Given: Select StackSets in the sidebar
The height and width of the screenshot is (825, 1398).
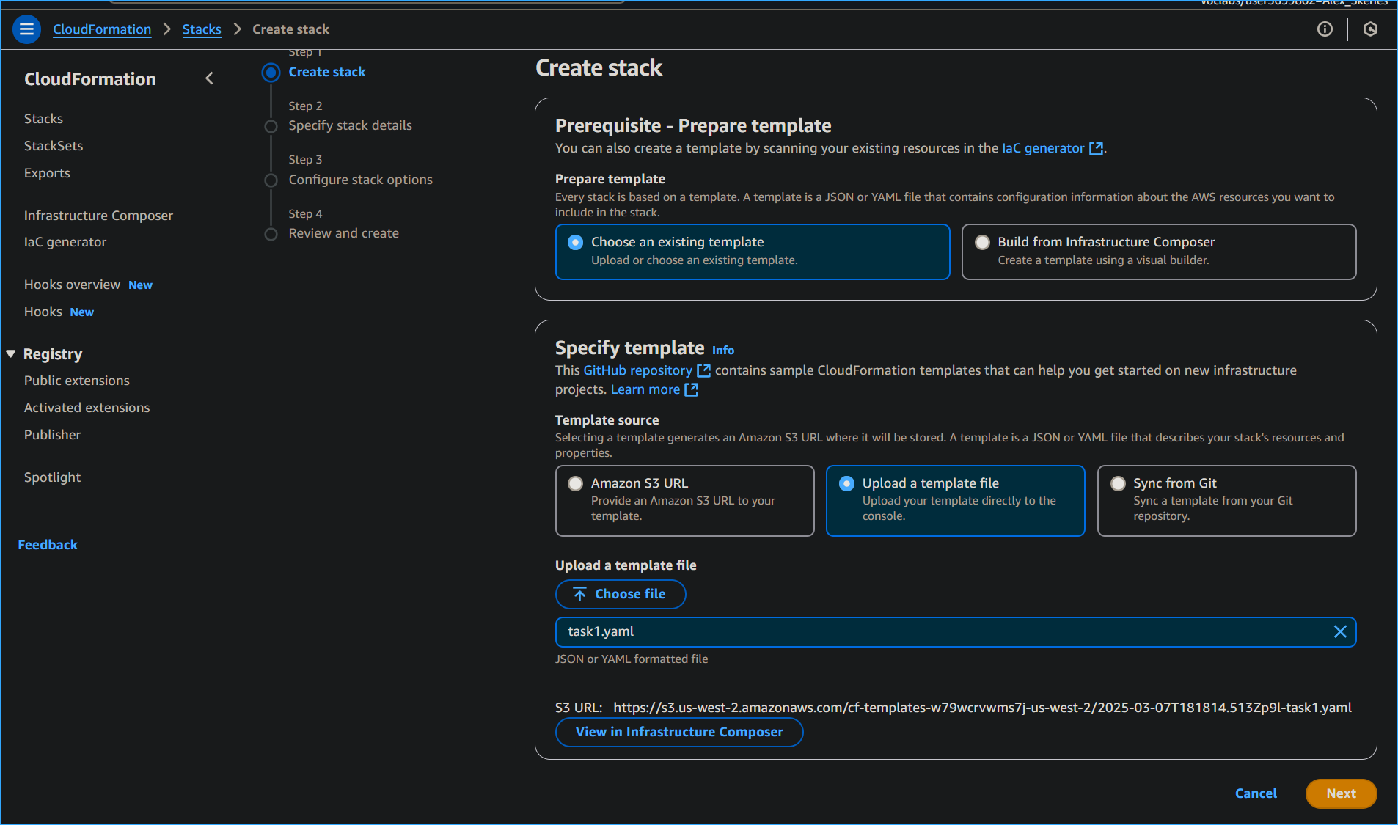Looking at the screenshot, I should [x=53, y=145].
